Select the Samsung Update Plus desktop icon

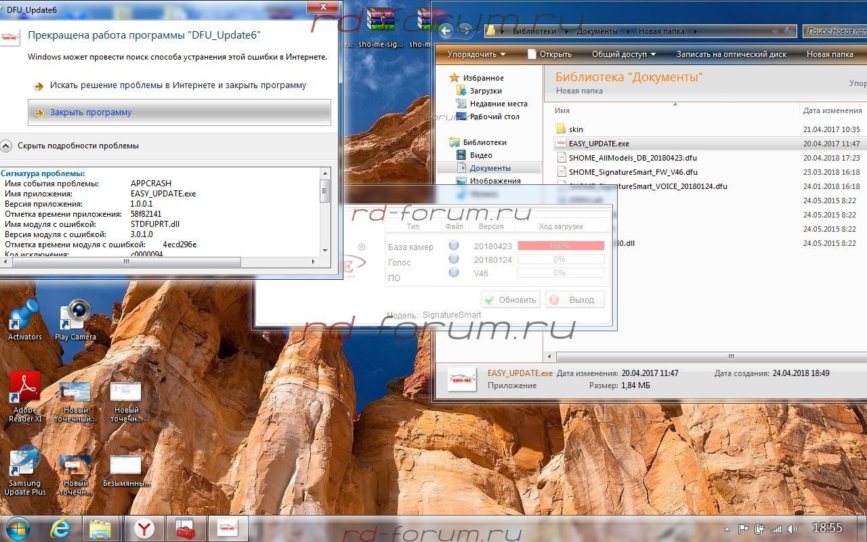[x=25, y=471]
